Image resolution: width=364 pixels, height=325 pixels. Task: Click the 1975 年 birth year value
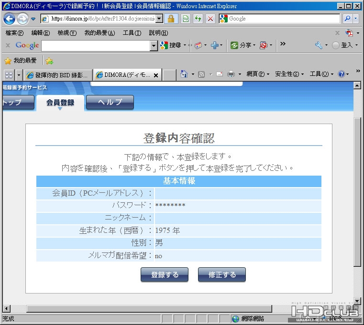tap(167, 231)
